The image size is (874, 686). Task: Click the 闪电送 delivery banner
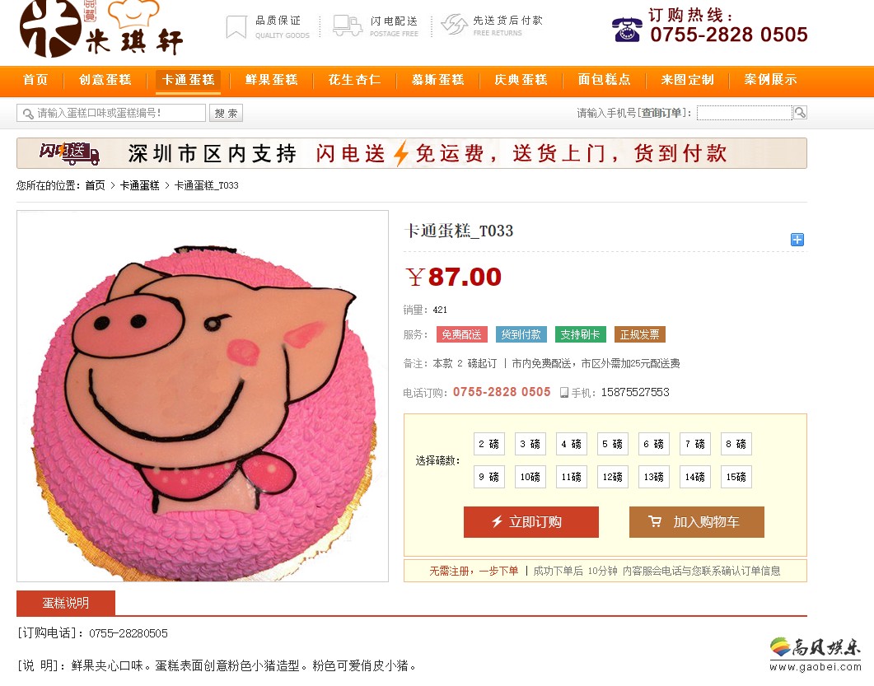(x=412, y=153)
